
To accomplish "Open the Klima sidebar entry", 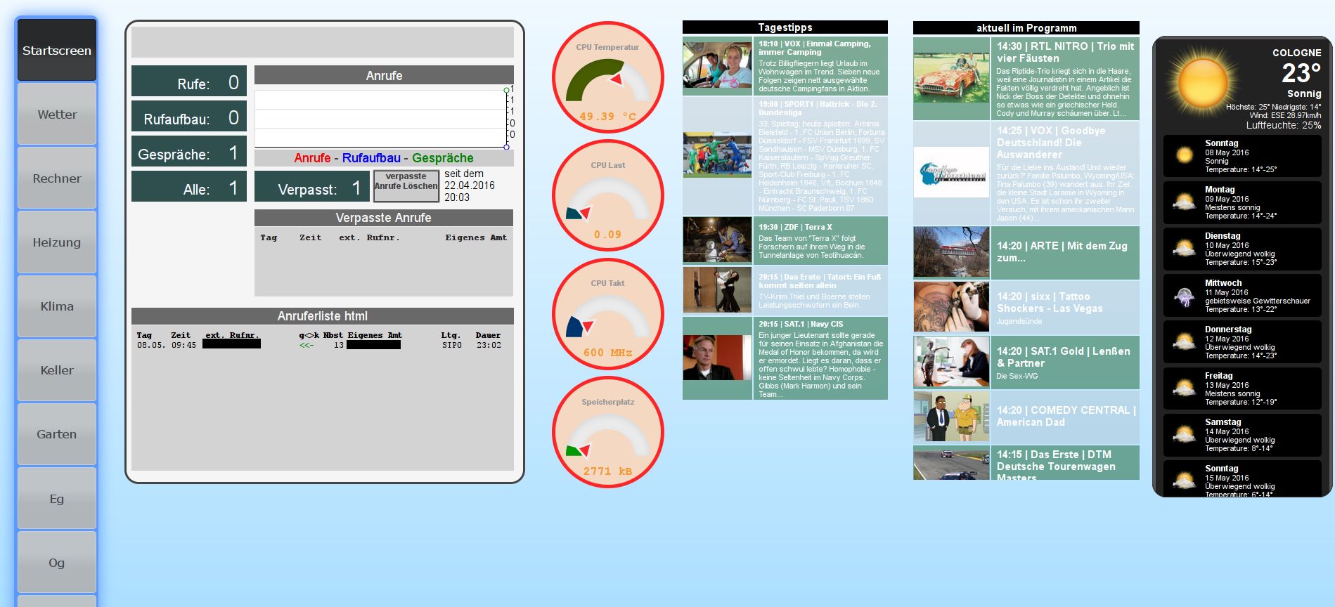I will pos(57,306).
